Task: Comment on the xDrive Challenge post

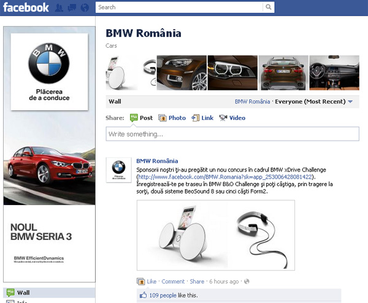Action: tap(173, 282)
